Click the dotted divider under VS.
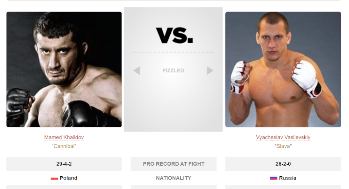 coord(173,52)
